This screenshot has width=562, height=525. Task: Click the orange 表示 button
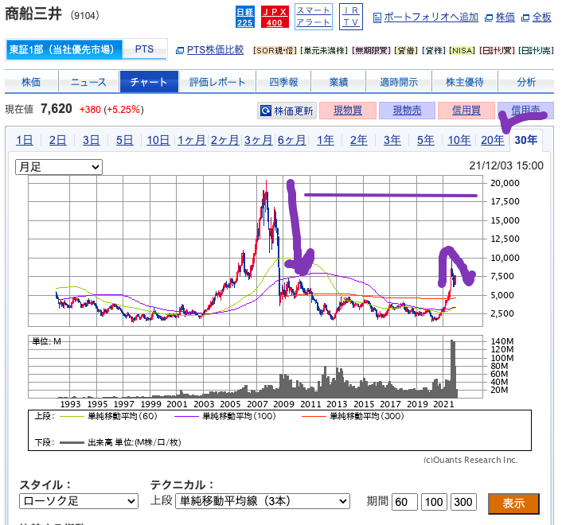513,504
